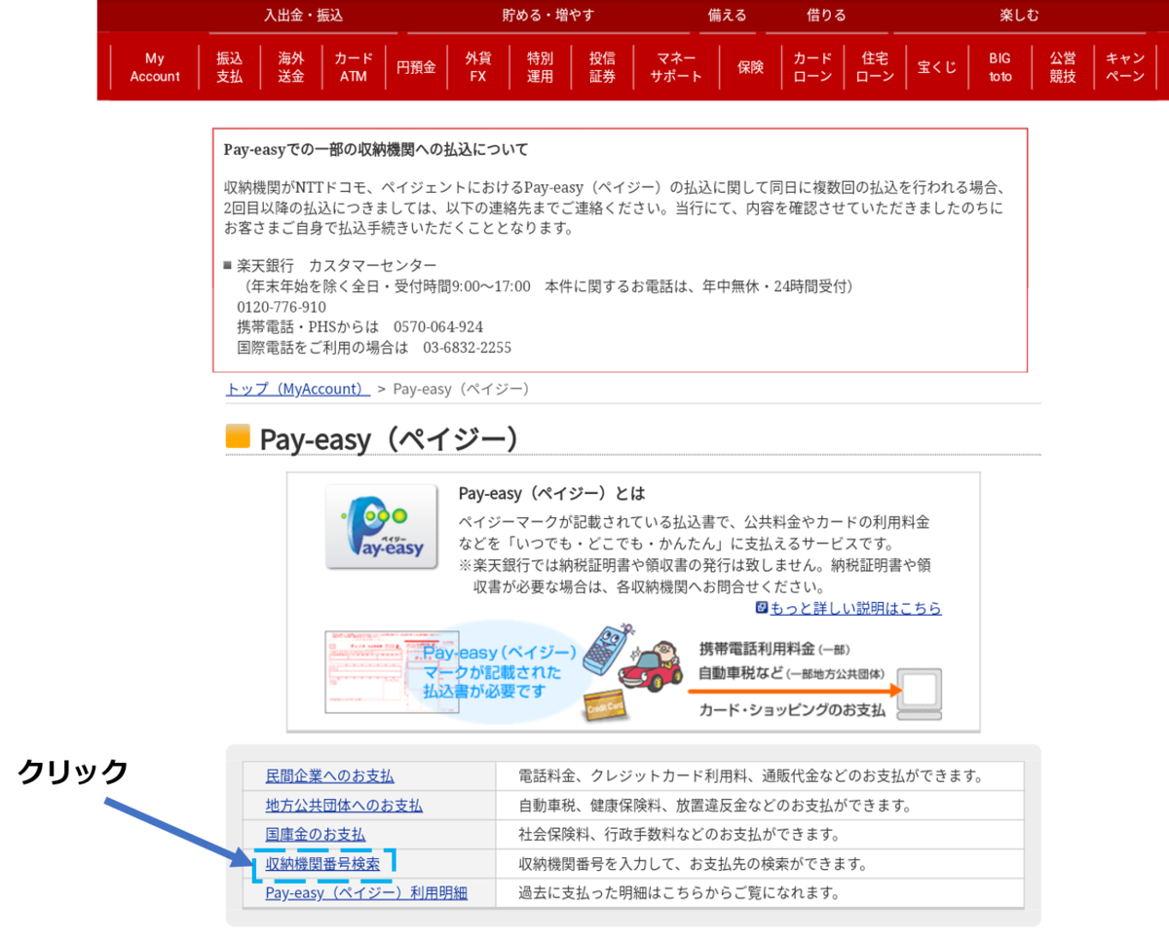Select the 借りる category tab
This screenshot has width=1169, height=942.
click(x=826, y=16)
